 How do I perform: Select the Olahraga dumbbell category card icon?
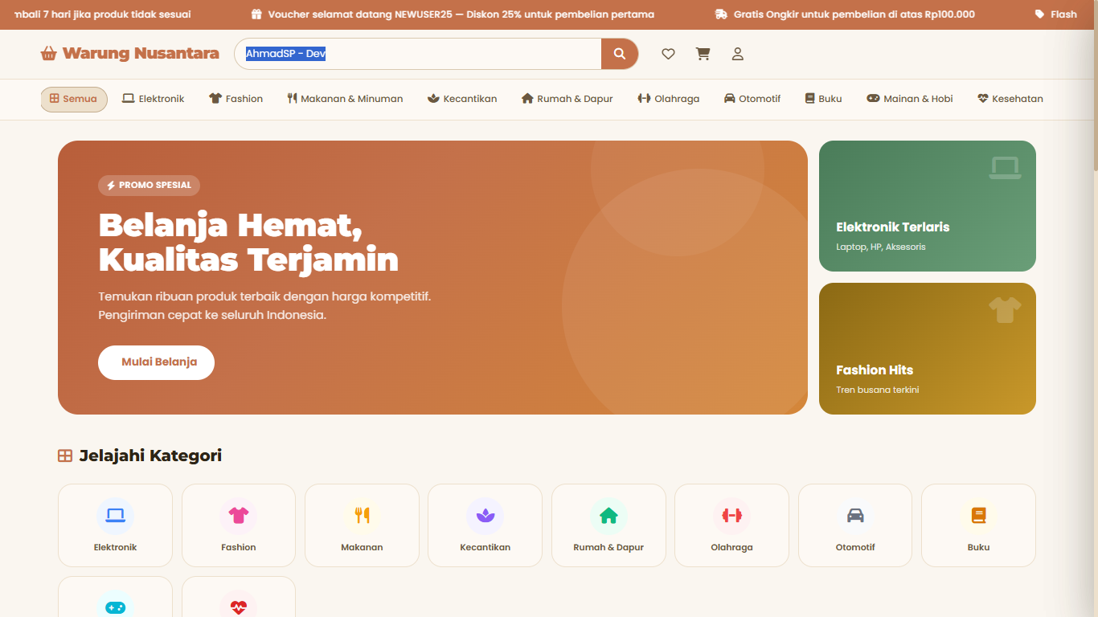(x=732, y=516)
